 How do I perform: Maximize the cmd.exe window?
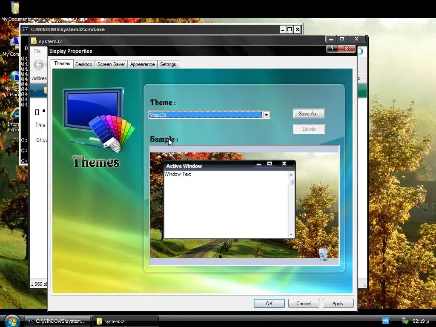pos(290,29)
